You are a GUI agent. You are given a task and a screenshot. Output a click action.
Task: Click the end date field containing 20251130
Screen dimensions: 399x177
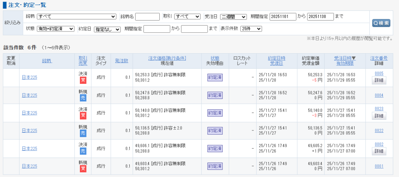tap(320, 17)
